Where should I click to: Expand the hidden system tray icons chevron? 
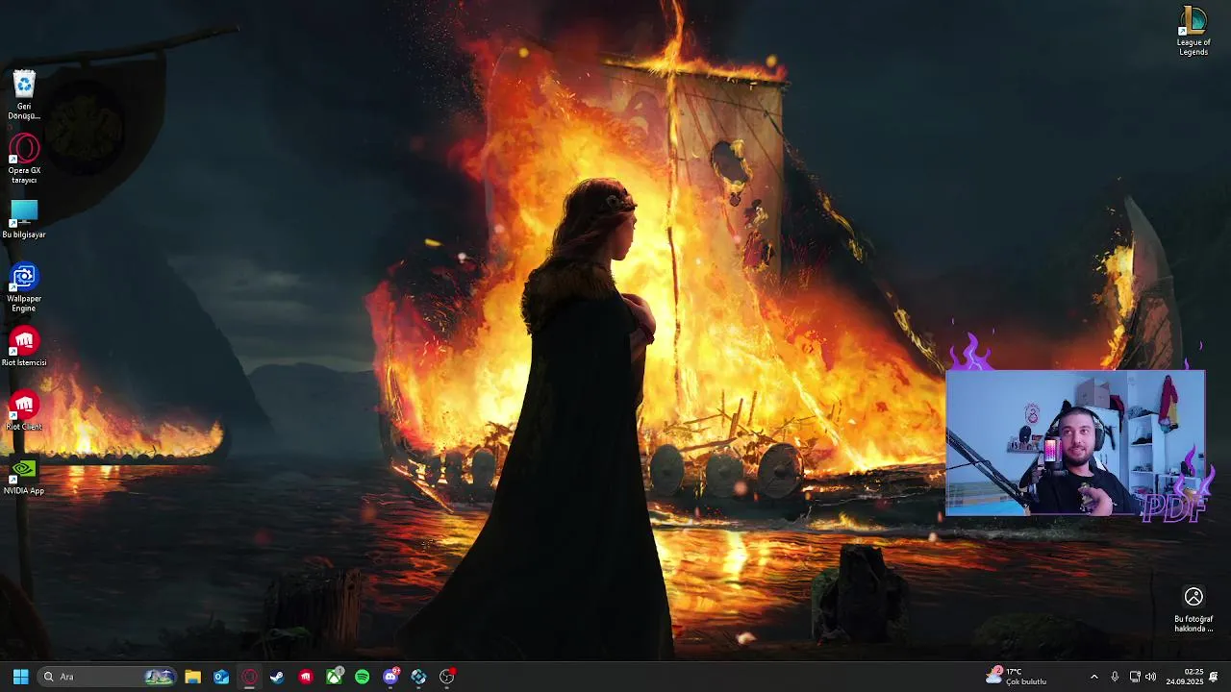(1093, 677)
